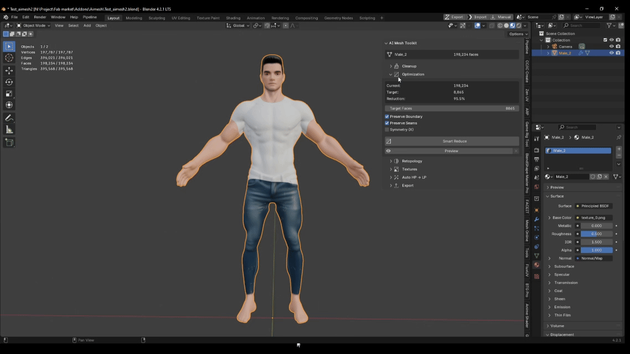Toggle the preview eye icon beside Preview button
The width and height of the screenshot is (630, 354).
tap(388, 151)
